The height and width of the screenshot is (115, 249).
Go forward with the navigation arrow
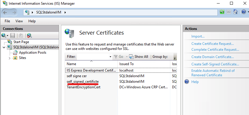click(x=14, y=12)
